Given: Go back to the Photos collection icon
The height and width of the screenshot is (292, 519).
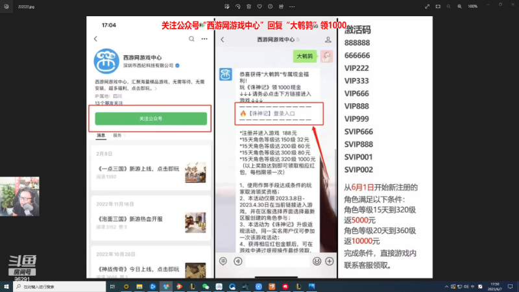Looking at the screenshot, I should [6, 6].
